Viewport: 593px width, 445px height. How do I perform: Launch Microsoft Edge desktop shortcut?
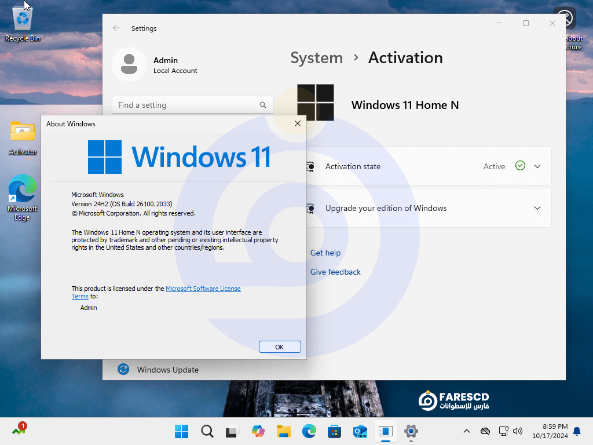(23, 198)
